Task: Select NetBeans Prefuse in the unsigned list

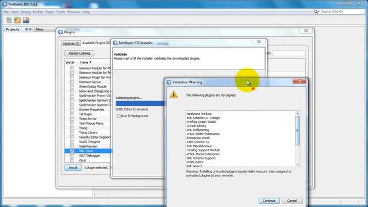Action: (x=199, y=114)
